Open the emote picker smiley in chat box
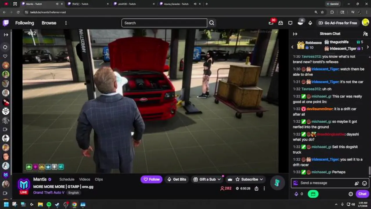 point(365,183)
